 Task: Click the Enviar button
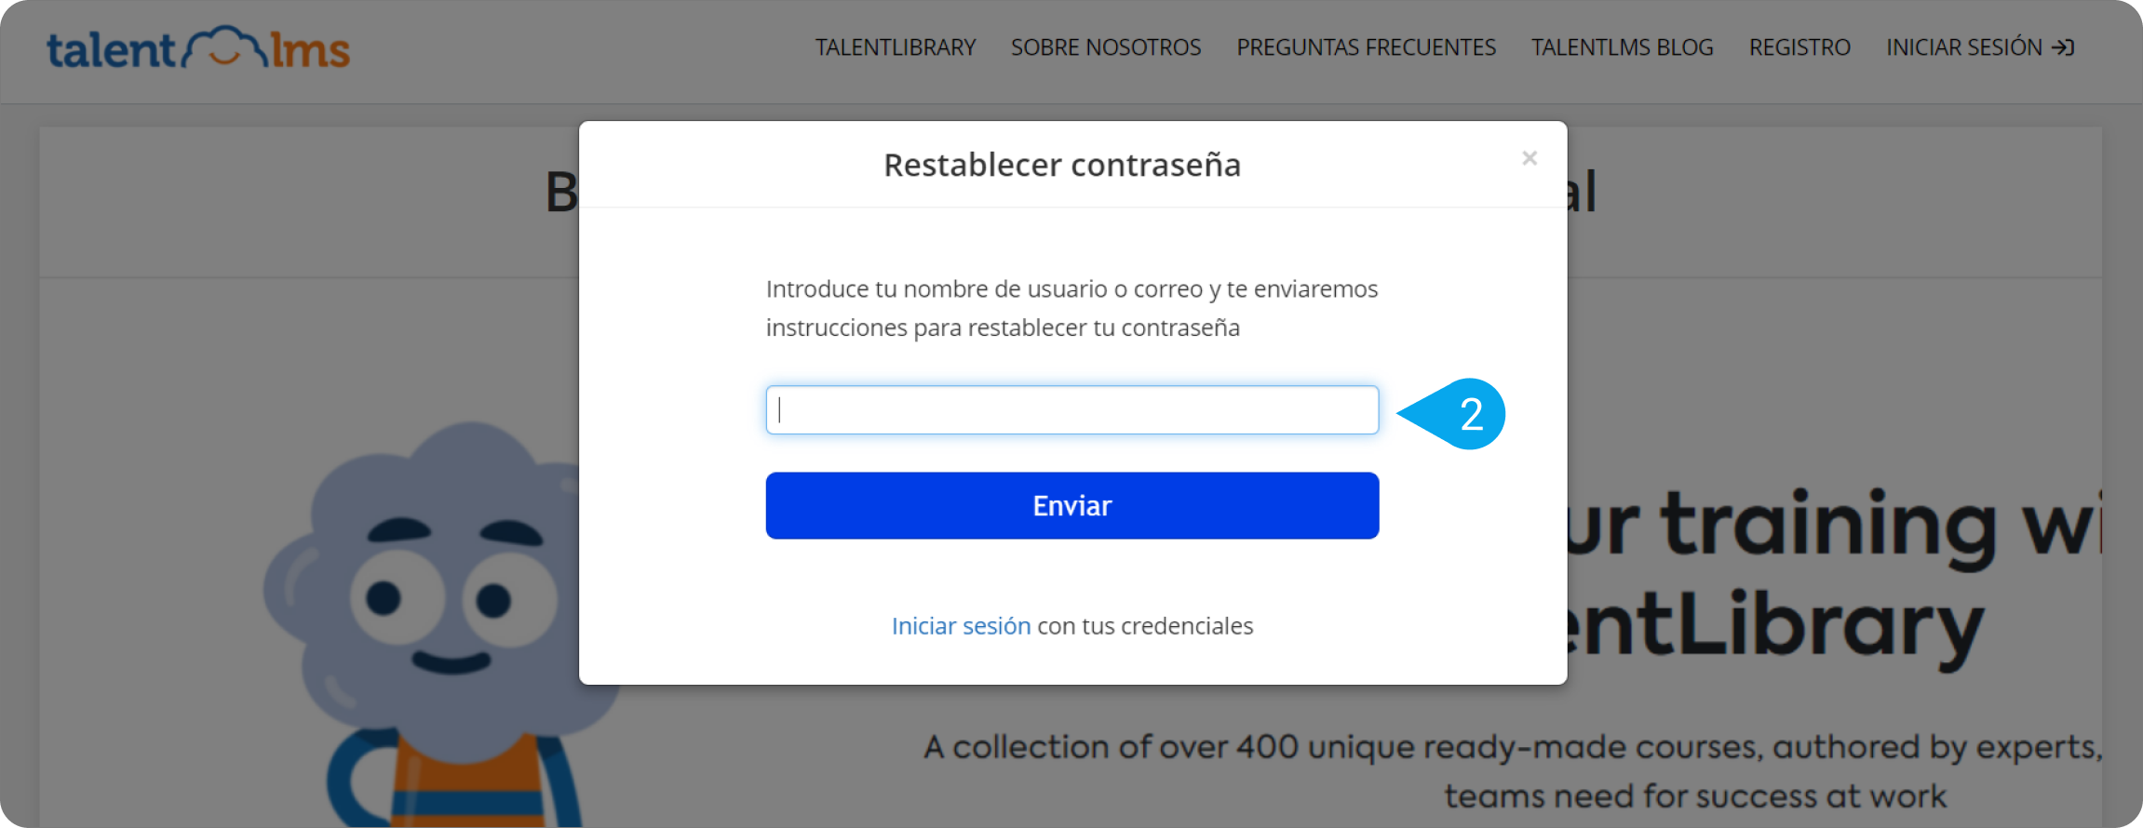pos(1072,505)
